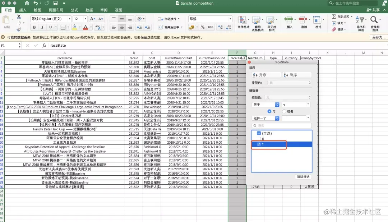388x222 pixels.
Task: Increase indent
Action: (x=147, y=27)
